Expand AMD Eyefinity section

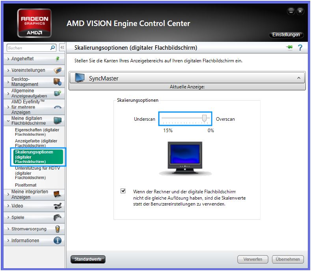8,107
